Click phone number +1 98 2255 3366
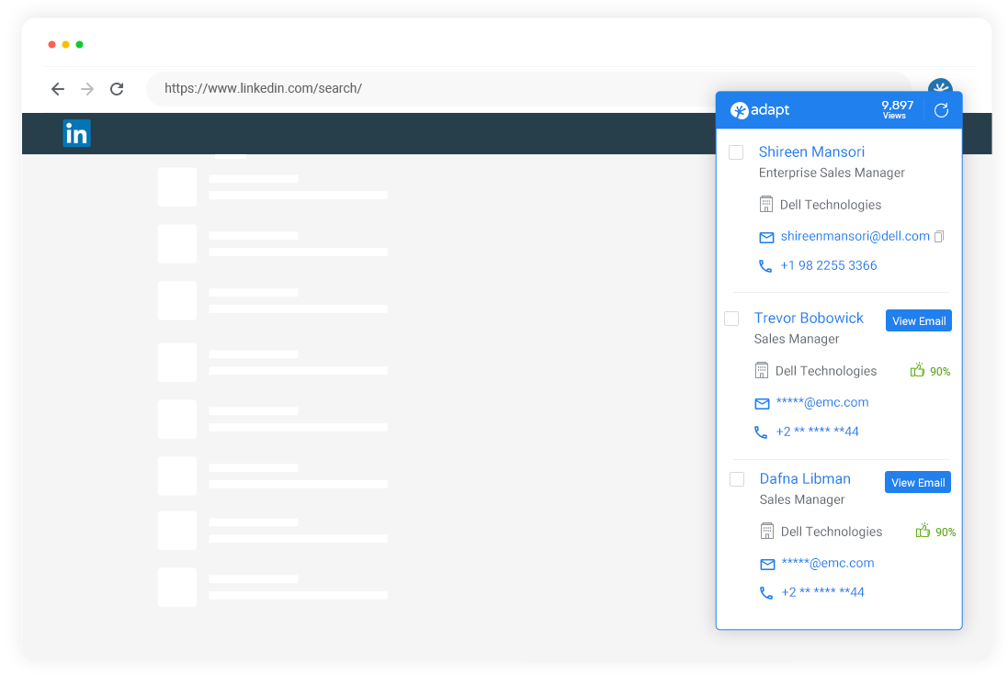The image size is (1008, 684). coord(828,266)
